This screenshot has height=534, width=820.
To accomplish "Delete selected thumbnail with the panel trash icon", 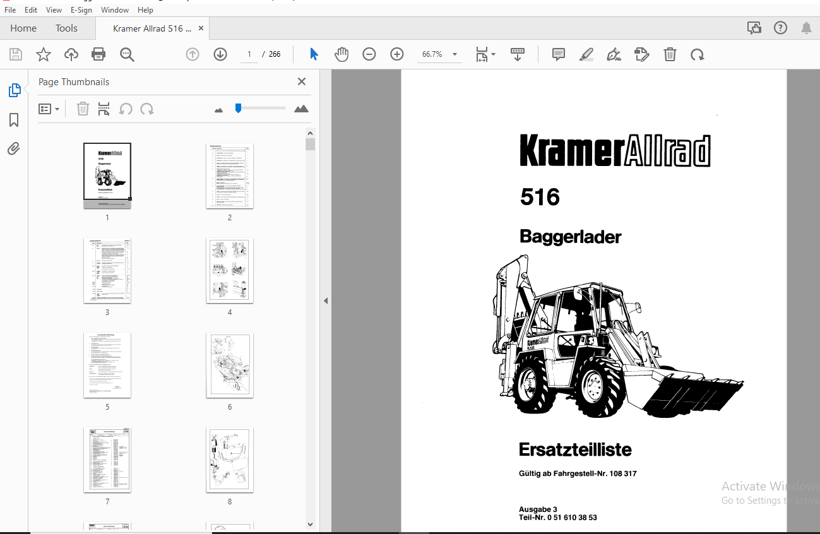I will coord(83,109).
